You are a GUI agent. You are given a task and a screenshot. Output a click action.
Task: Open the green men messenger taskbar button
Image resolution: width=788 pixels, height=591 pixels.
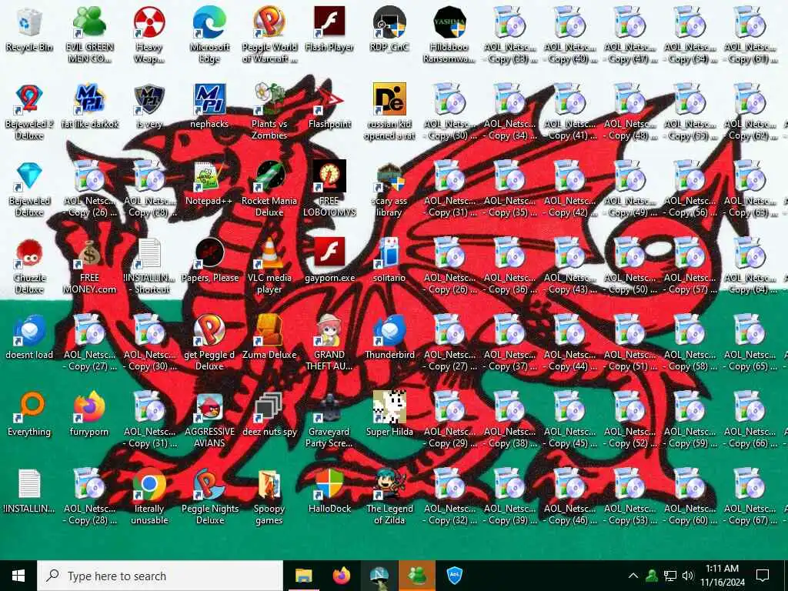tap(417, 576)
